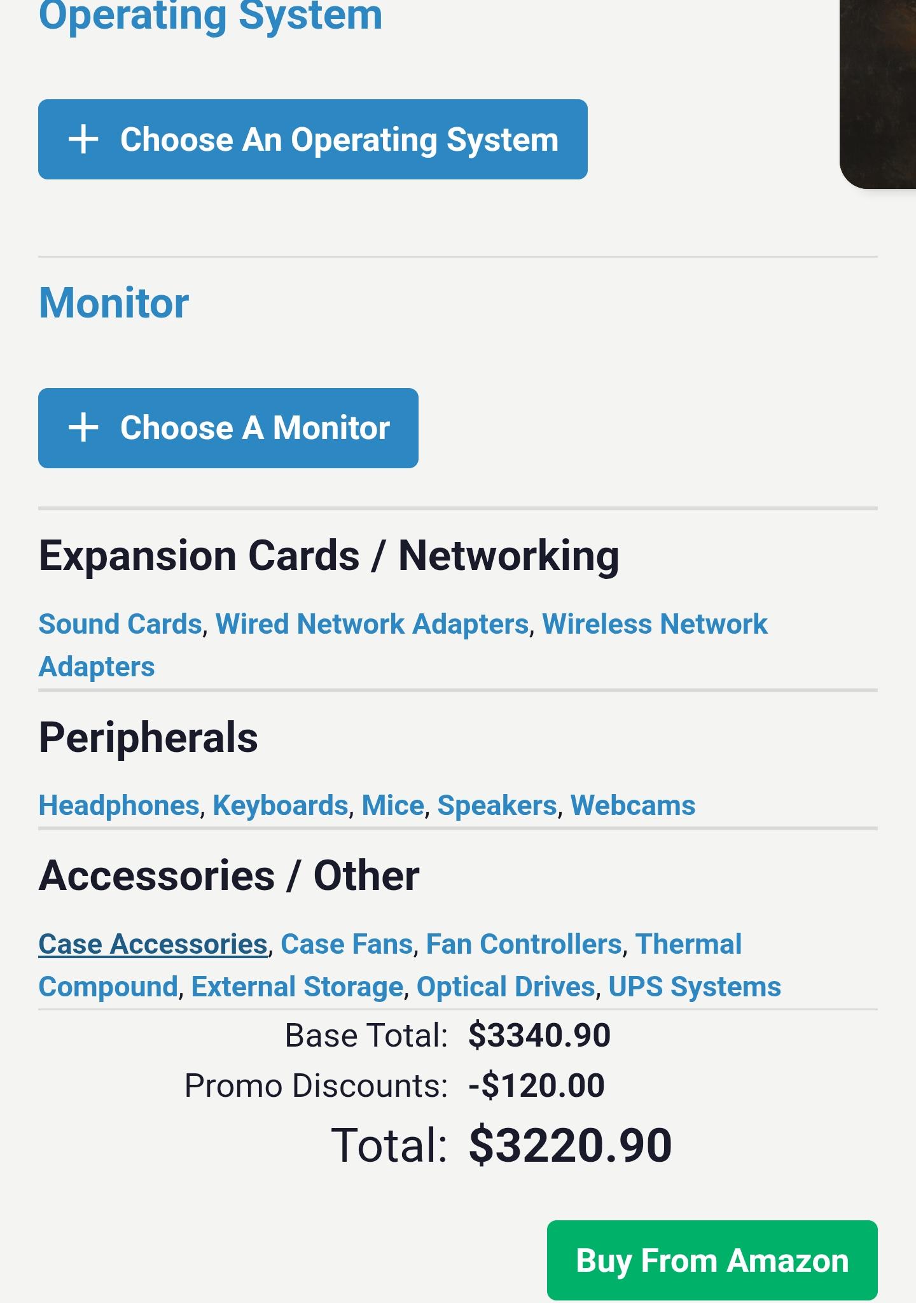Open the Fan Controllers link

coord(524,944)
